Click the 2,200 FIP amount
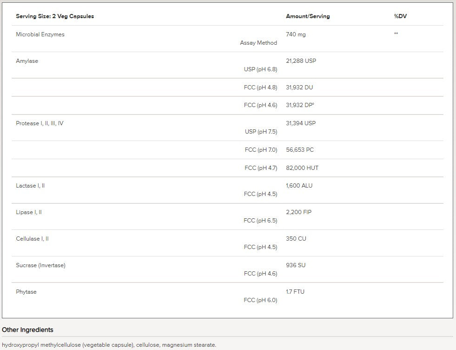Screen dimensions: 456x350 pyautogui.click(x=298, y=212)
